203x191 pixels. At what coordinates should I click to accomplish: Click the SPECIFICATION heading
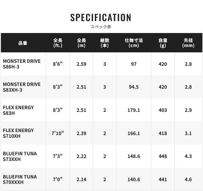(101, 18)
